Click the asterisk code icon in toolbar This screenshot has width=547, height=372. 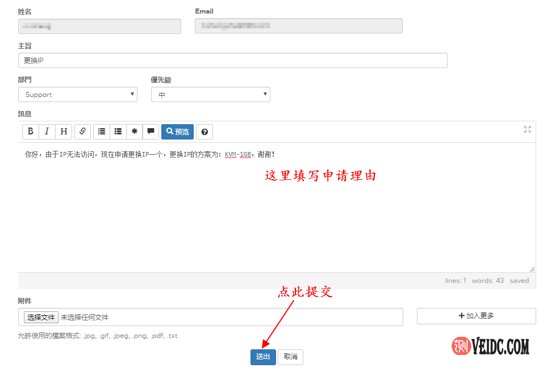pos(135,132)
